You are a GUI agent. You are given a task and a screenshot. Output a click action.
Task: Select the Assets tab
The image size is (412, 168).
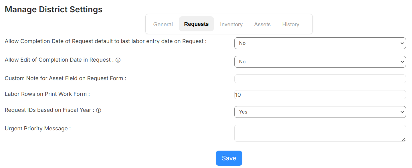[262, 24]
